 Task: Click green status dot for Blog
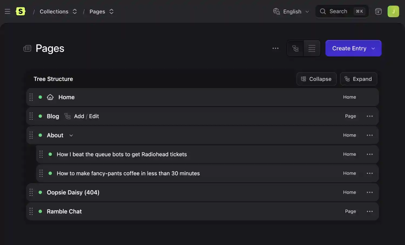(40, 116)
